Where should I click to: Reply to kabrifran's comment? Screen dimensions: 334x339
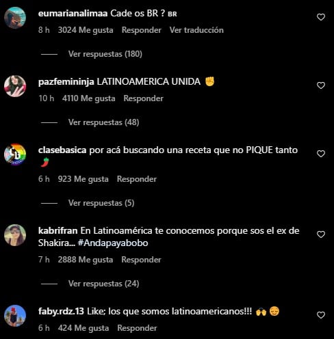coord(141,260)
